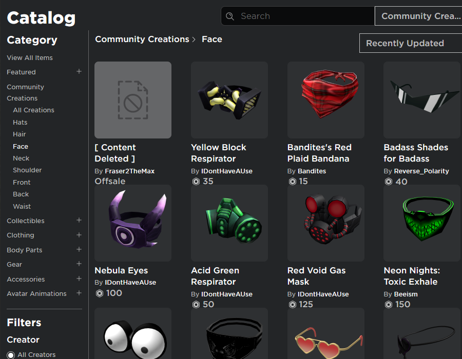Expand the Collectibles category
Screen dimensions: 462x359
[79, 220]
